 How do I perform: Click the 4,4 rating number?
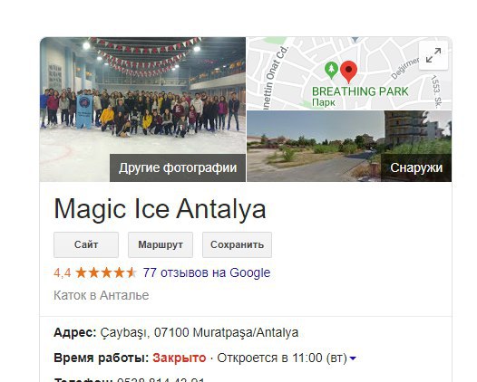[63, 272]
